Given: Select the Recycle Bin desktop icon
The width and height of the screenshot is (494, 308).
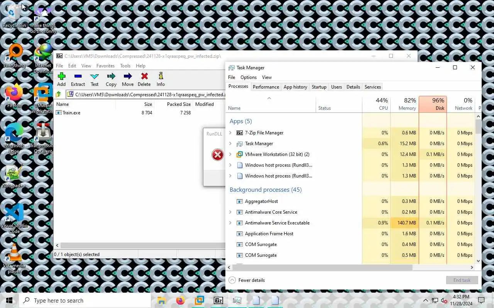Looking at the screenshot, I should (x=14, y=16).
